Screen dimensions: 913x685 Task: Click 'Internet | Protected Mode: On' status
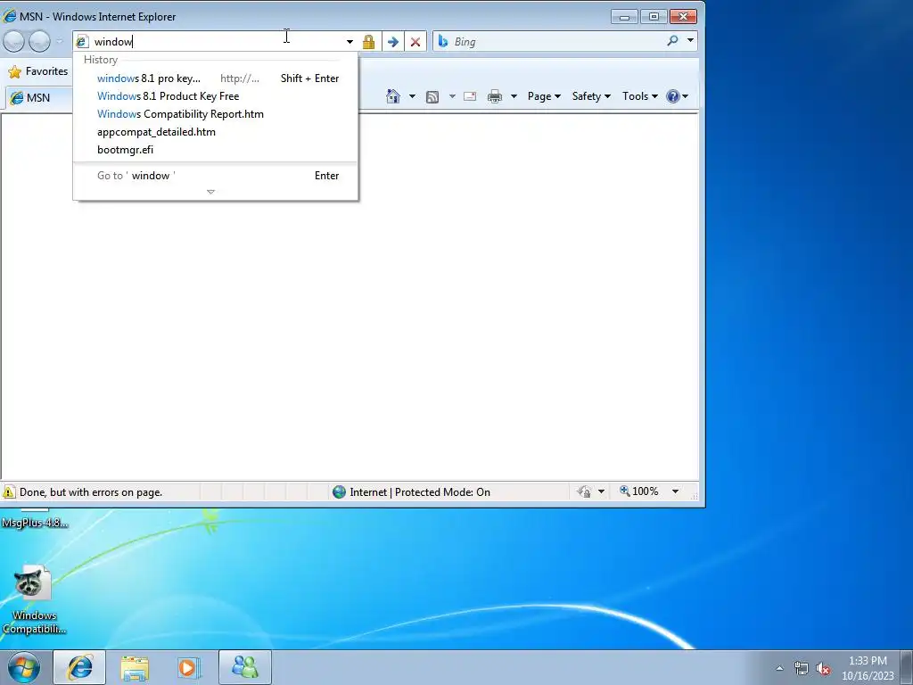click(420, 492)
